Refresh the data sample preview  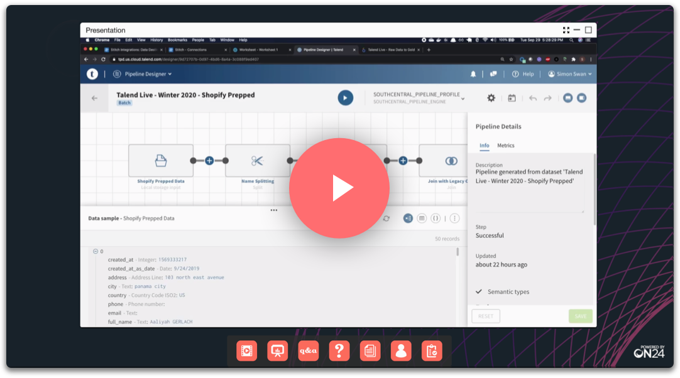point(386,219)
